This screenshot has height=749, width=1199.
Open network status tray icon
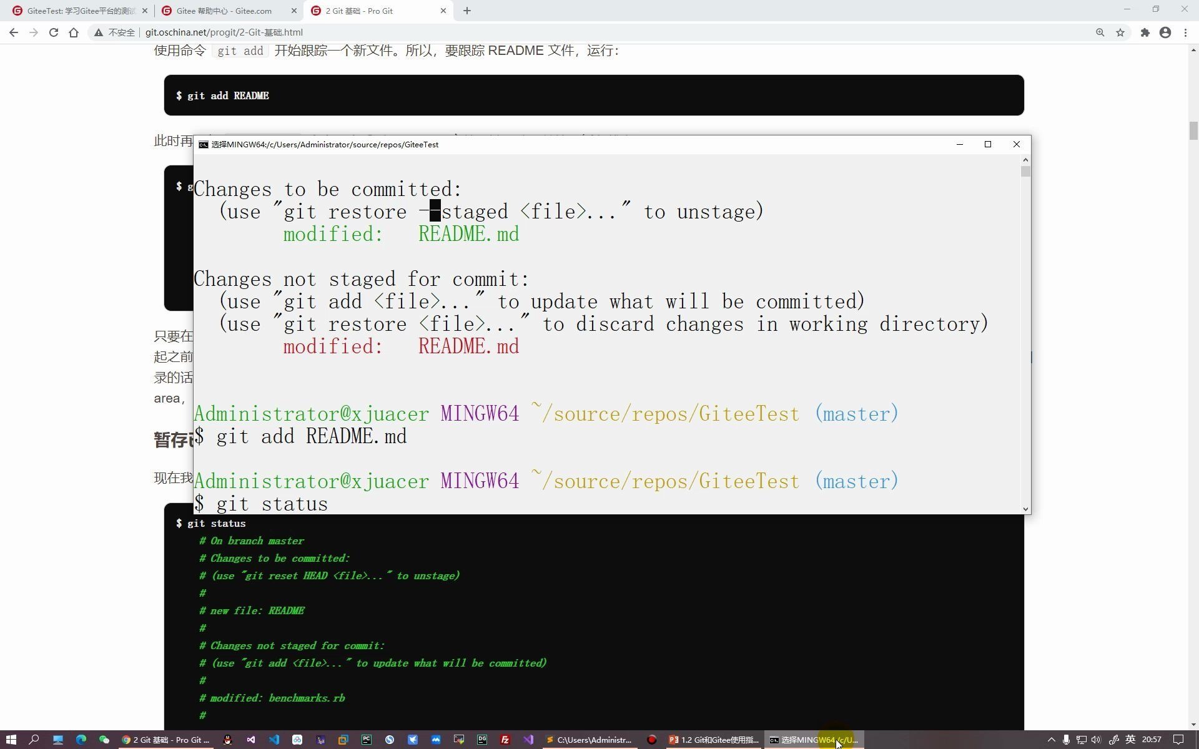(x=1081, y=740)
